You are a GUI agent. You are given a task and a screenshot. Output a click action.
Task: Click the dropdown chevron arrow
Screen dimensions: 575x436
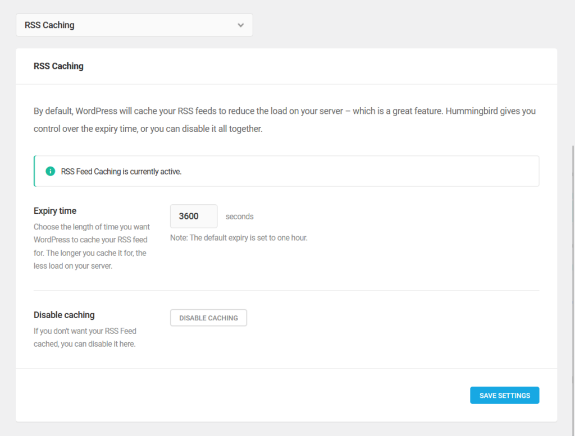tap(240, 25)
